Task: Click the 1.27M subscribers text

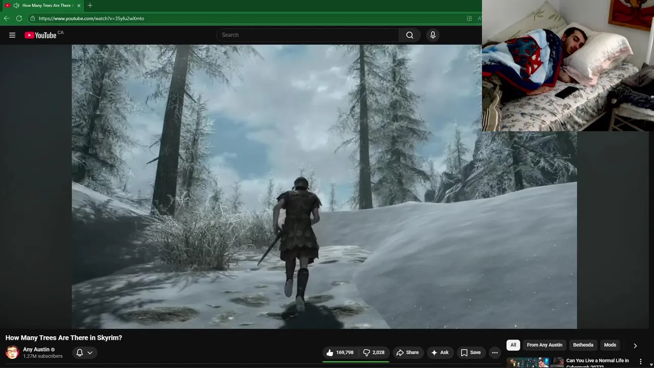Action: [43, 356]
